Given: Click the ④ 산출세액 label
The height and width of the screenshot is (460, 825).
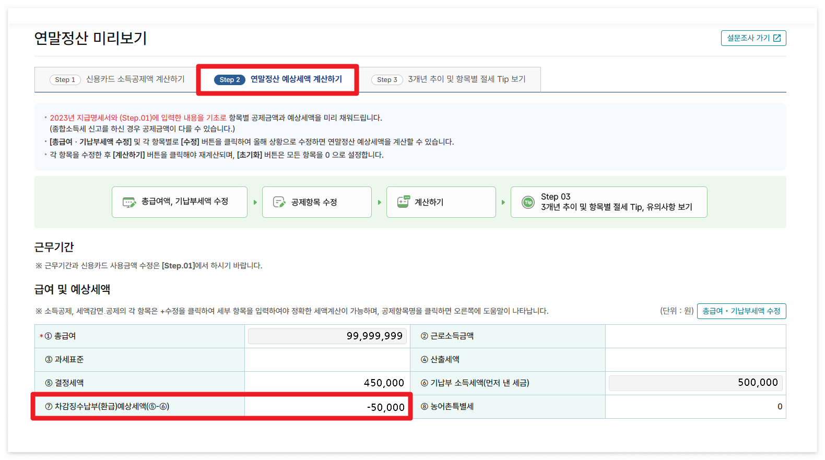Looking at the screenshot, I should [440, 360].
